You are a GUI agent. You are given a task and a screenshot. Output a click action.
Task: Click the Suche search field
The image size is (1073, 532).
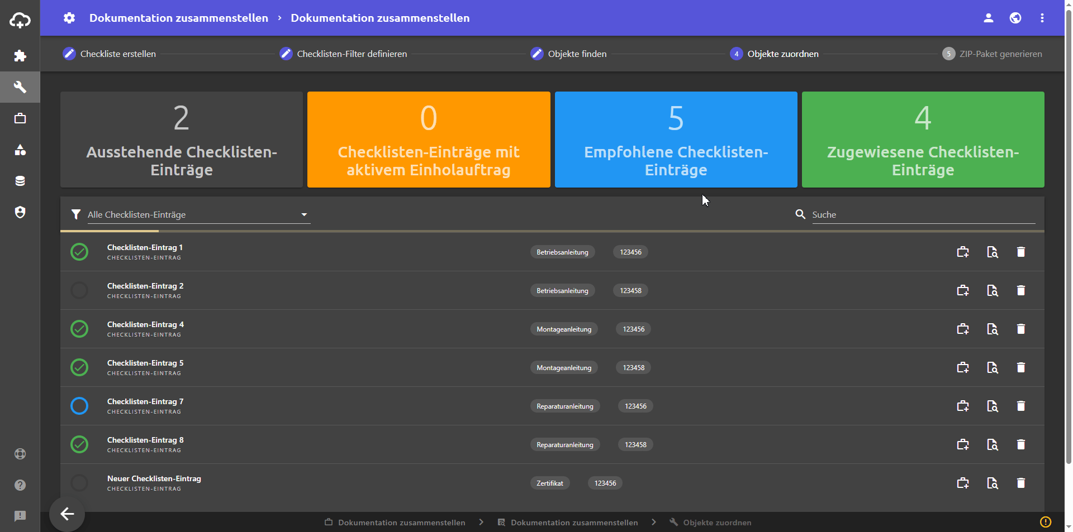coord(922,215)
